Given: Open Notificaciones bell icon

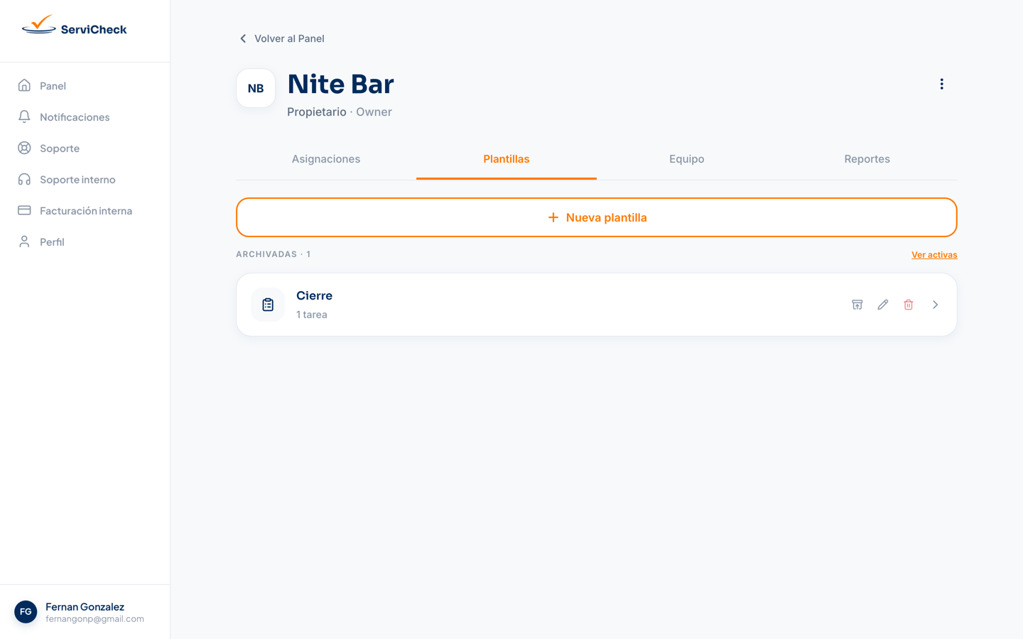Looking at the screenshot, I should (x=24, y=116).
